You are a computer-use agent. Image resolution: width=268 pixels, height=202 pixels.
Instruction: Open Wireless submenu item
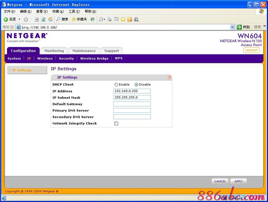pyautogui.click(x=45, y=59)
